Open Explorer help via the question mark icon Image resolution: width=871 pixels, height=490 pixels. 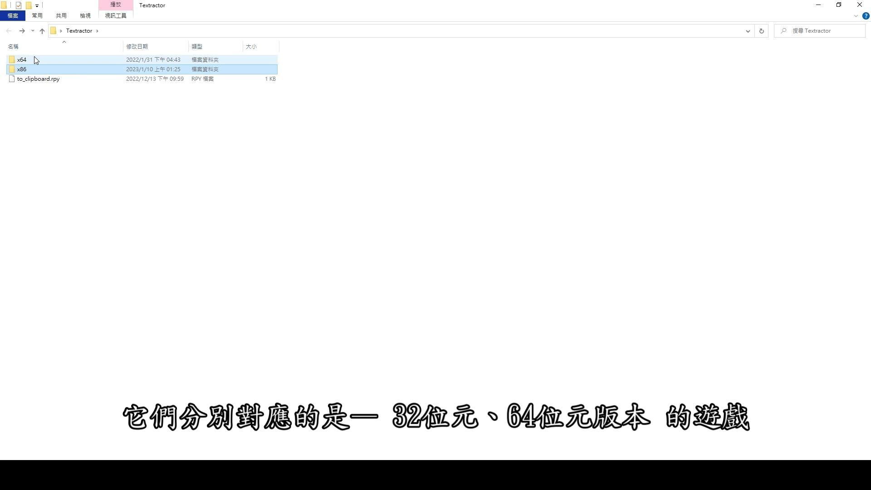click(x=866, y=16)
